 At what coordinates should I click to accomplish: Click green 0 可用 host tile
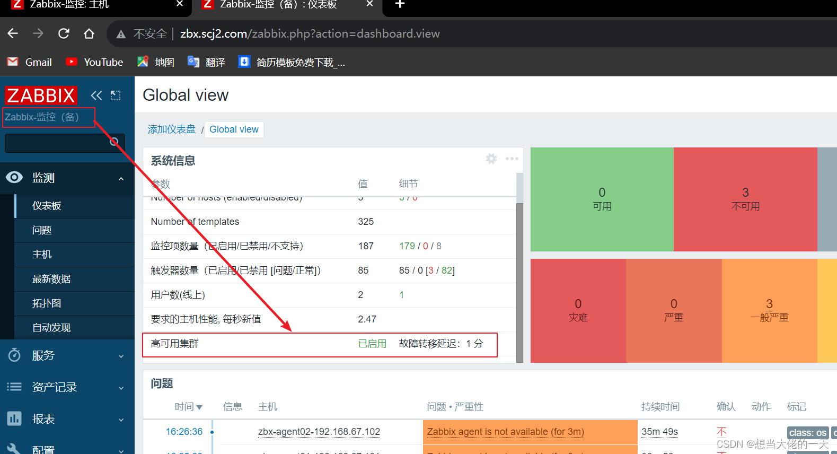point(602,199)
